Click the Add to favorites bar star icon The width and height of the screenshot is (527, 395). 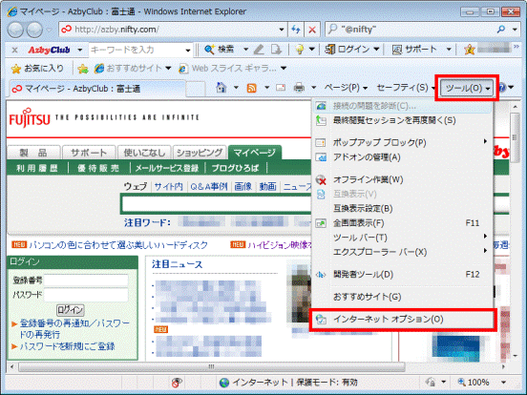click(x=83, y=69)
